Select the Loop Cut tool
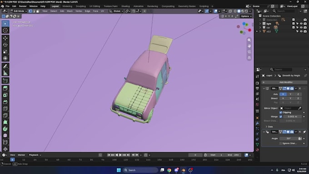This screenshot has width=309, height=174. pyautogui.click(x=5, y=109)
